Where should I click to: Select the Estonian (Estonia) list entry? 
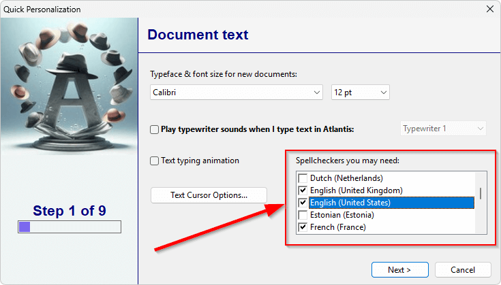pyautogui.click(x=342, y=215)
